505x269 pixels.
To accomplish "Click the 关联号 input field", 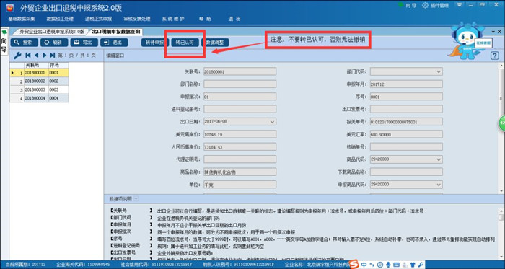I will (x=240, y=71).
